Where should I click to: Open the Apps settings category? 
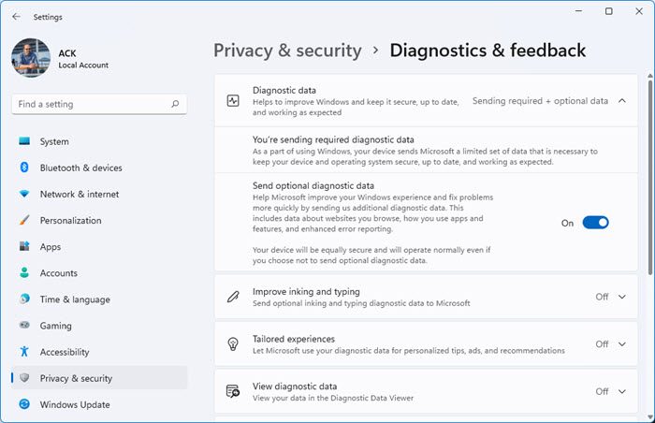pos(51,247)
